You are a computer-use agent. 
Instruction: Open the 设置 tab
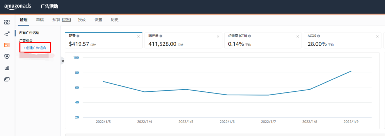click(x=98, y=20)
